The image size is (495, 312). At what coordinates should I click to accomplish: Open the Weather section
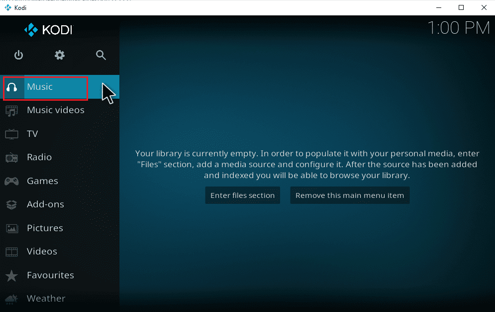(46, 298)
